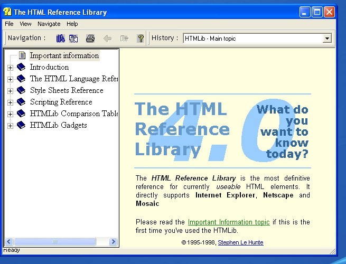Click the HTML Reference Library 4.0 banner
The height and width of the screenshot is (264, 346).
(x=222, y=131)
